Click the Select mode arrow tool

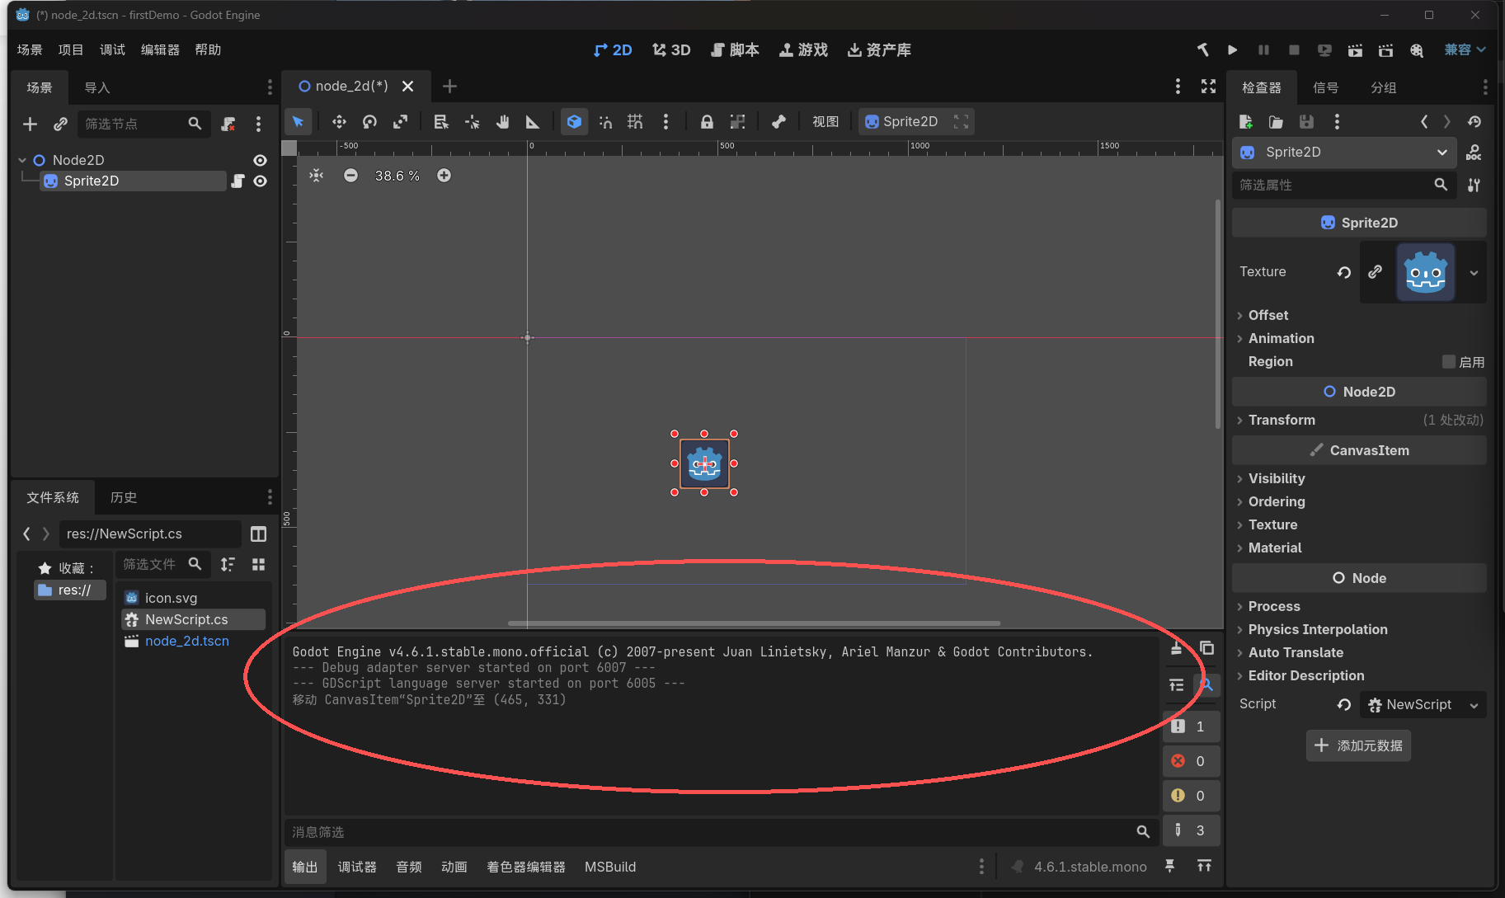point(298,122)
